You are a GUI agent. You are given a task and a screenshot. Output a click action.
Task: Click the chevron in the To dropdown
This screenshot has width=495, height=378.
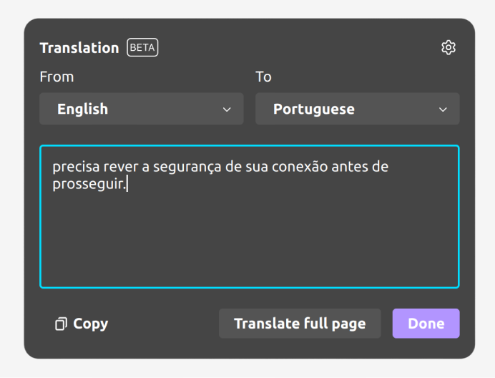tap(443, 110)
